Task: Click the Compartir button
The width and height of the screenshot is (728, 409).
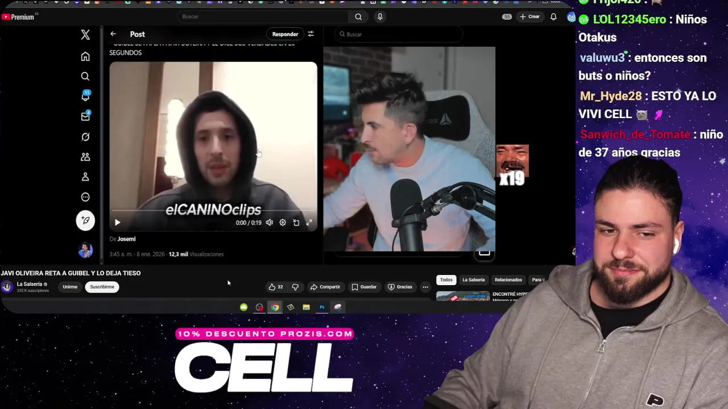Action: (325, 287)
